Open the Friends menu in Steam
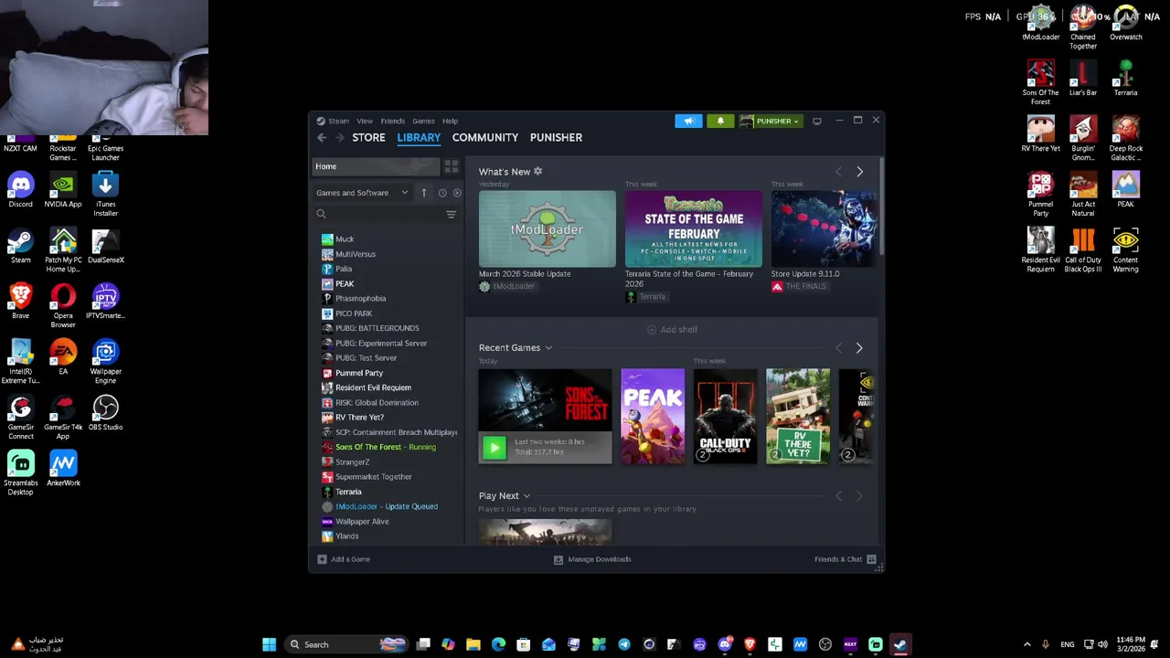Screen dimensions: 1170x658 pos(393,121)
